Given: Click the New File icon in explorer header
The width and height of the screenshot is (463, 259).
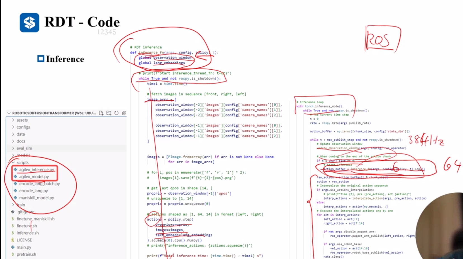Looking at the screenshot, I should (101, 113).
